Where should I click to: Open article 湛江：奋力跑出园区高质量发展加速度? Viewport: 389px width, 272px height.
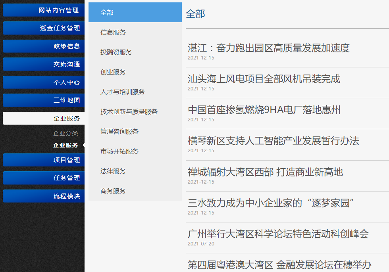[x=269, y=48]
